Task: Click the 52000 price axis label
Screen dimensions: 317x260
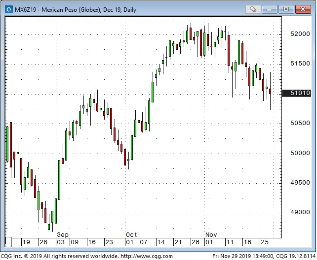Action: [300, 34]
